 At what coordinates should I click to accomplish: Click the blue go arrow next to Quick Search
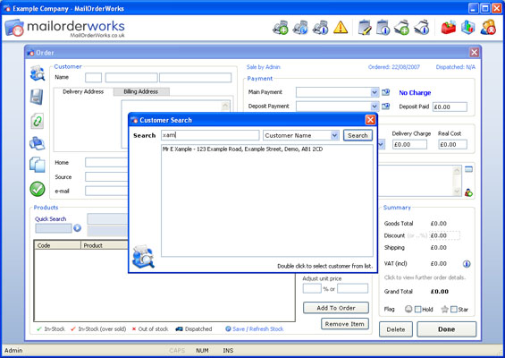(x=77, y=228)
